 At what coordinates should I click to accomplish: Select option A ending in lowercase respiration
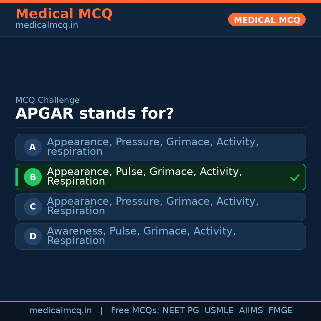[x=153, y=147]
